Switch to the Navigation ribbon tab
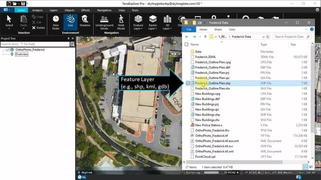321x180 pixels. point(104,10)
